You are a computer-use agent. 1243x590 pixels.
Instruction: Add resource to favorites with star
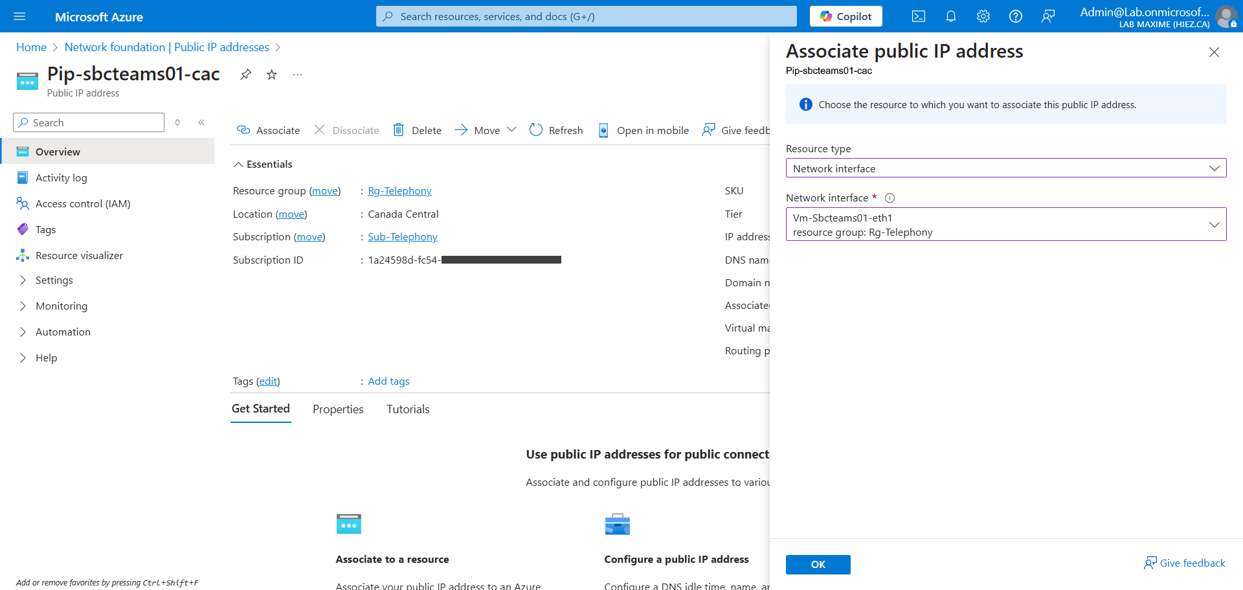pyautogui.click(x=272, y=74)
